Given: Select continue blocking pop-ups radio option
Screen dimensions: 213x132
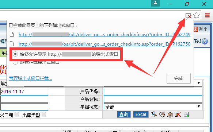Looking at the screenshot, I should (15, 62).
